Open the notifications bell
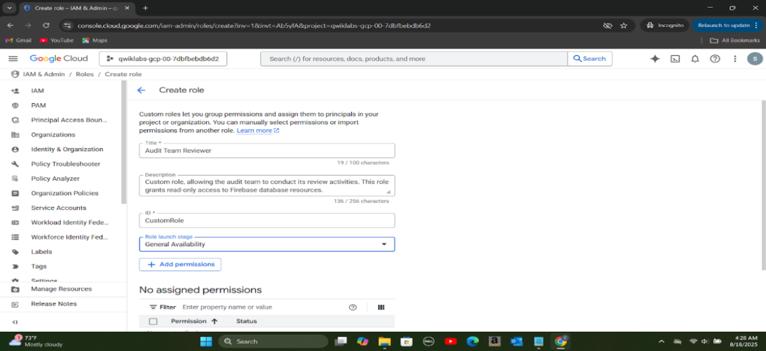This screenshot has width=766, height=351. click(695, 59)
